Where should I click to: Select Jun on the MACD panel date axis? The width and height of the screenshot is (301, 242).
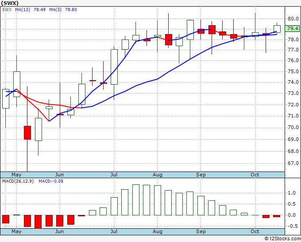click(59, 232)
